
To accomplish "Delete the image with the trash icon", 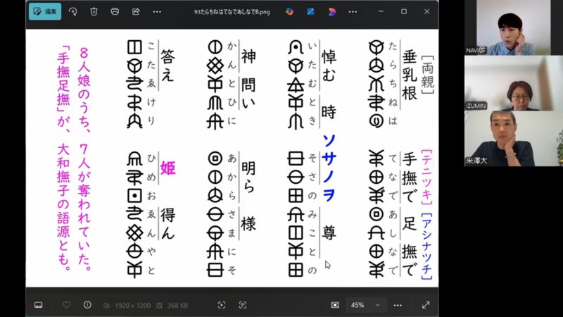I will click(x=94, y=11).
